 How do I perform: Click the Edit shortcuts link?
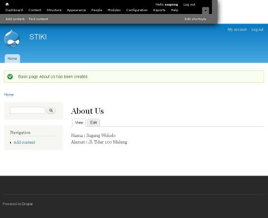(195, 19)
